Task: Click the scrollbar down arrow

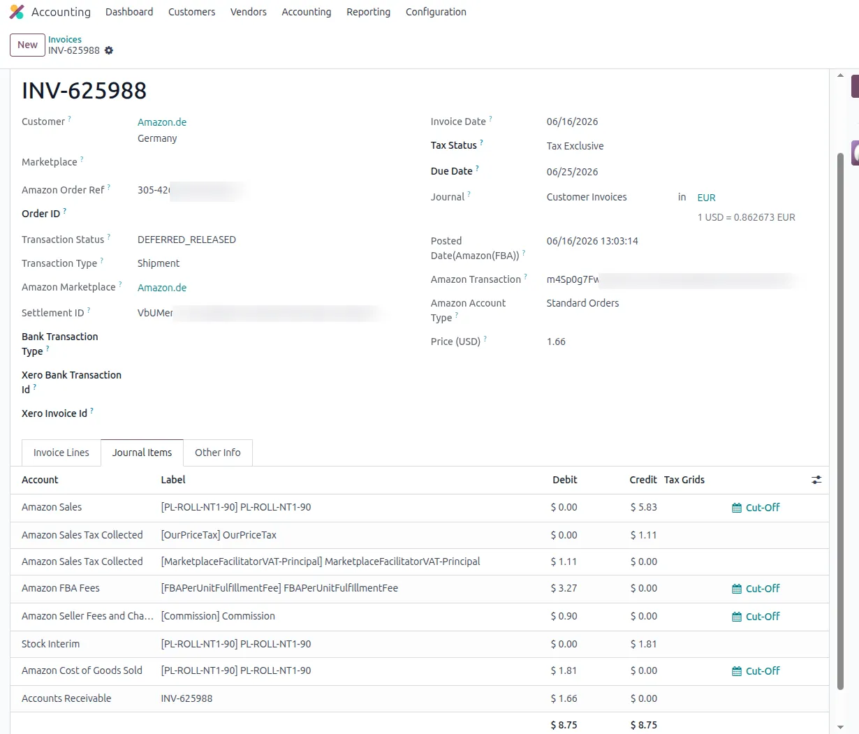Action: (x=840, y=727)
